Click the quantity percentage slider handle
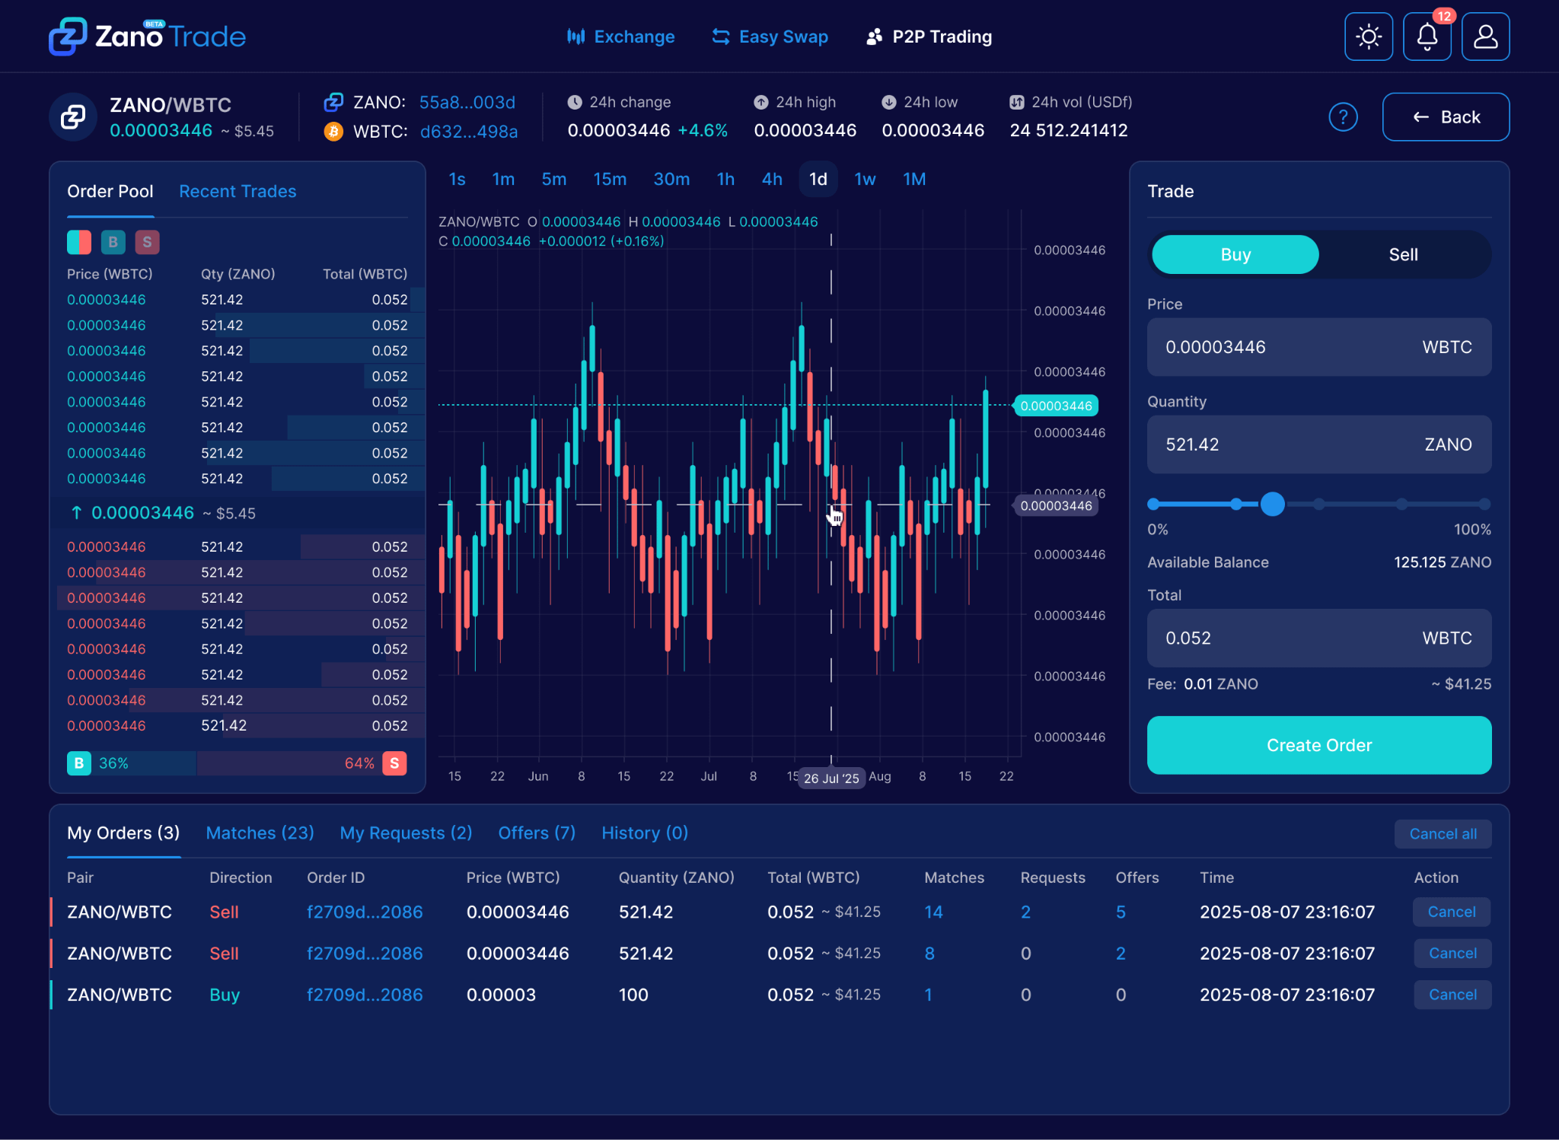Screen dimensions: 1559x1140 point(1272,504)
